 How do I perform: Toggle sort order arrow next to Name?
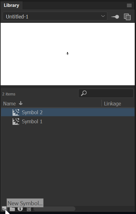click(x=21, y=103)
